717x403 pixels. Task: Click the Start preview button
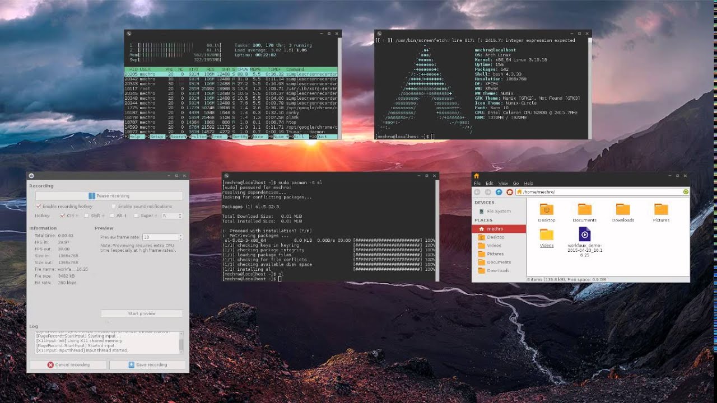(142, 313)
